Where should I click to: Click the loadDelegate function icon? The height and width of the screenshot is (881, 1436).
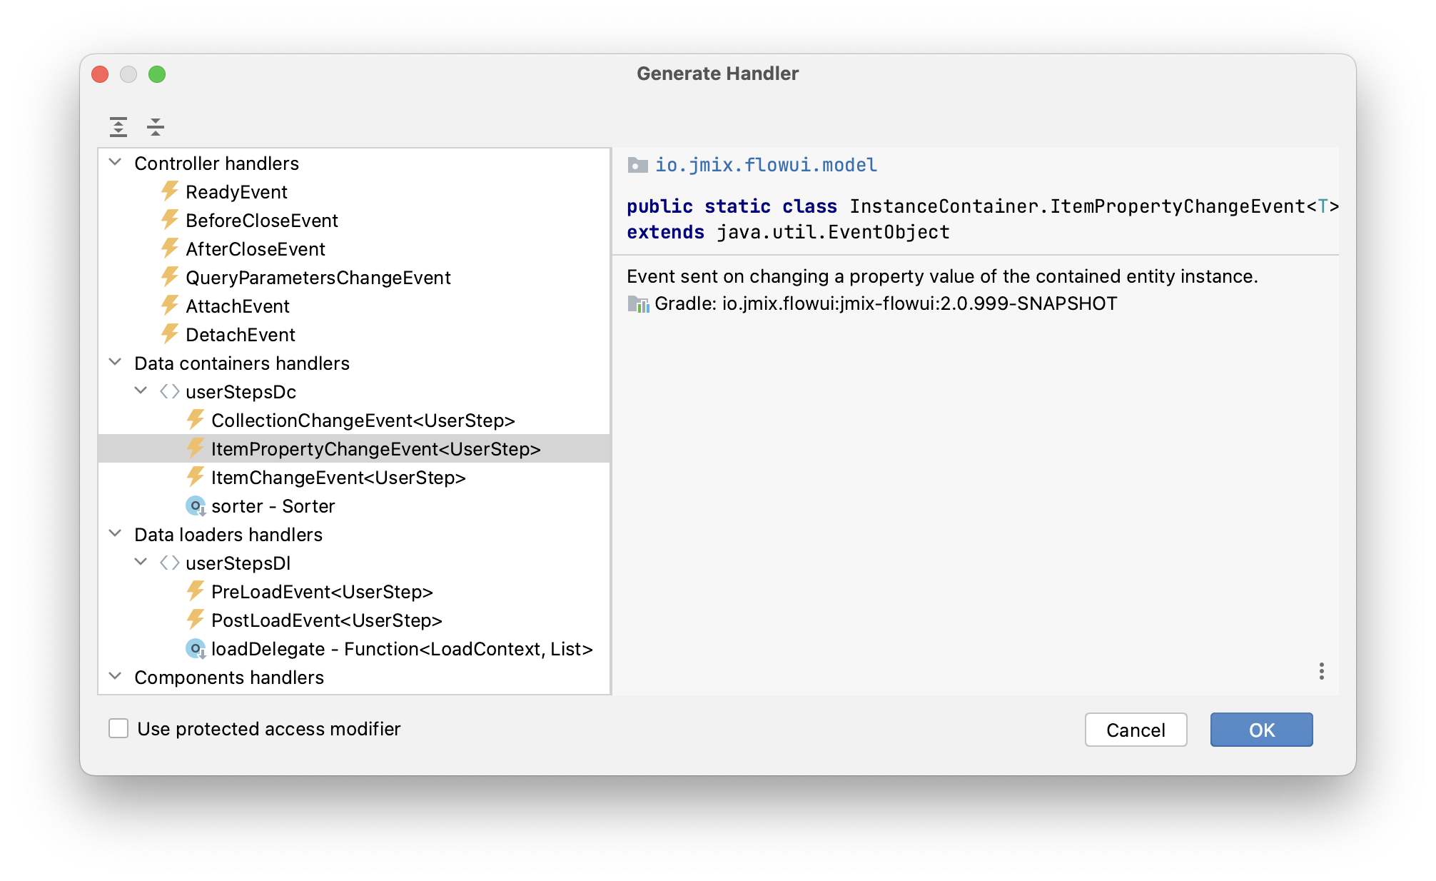195,649
